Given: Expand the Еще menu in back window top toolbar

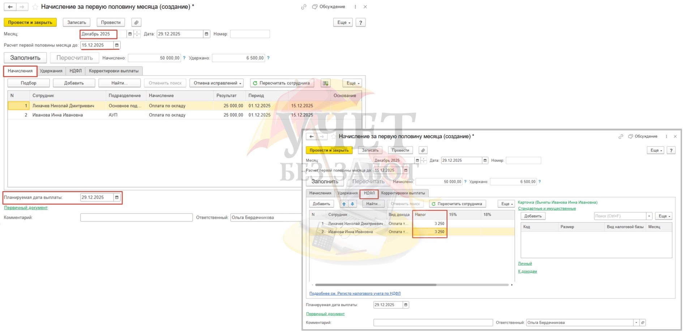Looking at the screenshot, I should point(343,22).
